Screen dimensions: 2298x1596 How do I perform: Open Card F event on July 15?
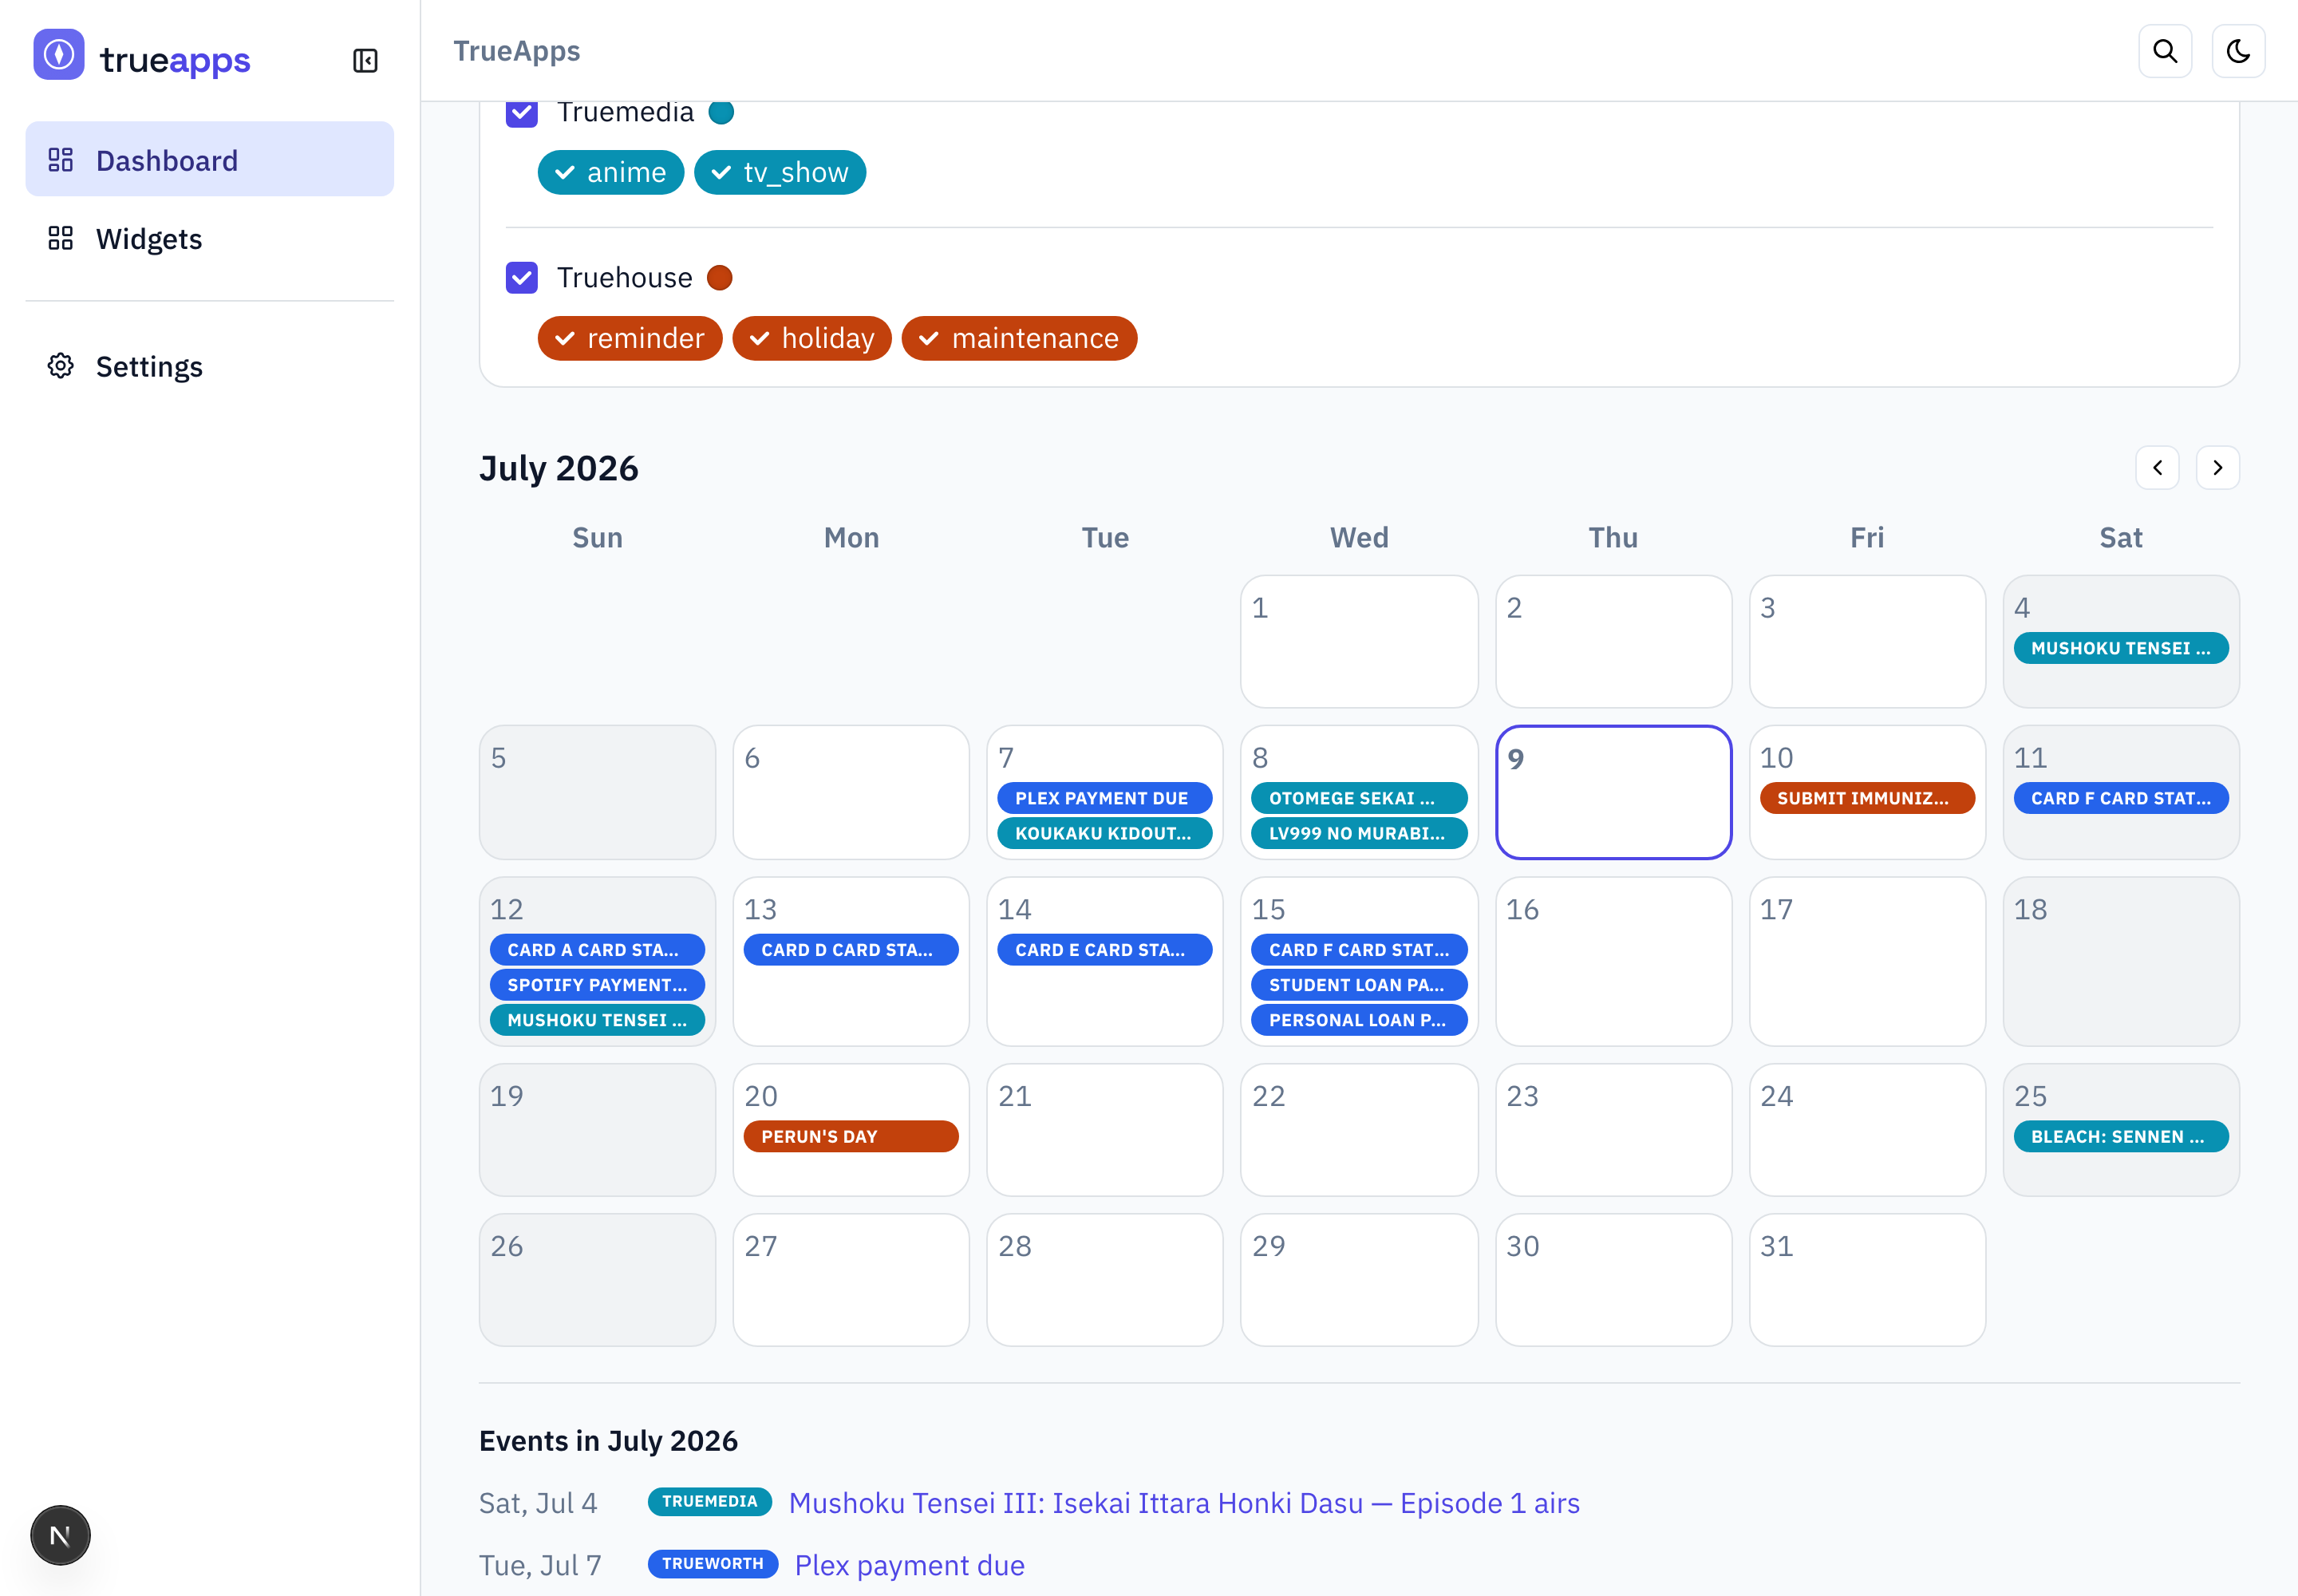pos(1359,950)
